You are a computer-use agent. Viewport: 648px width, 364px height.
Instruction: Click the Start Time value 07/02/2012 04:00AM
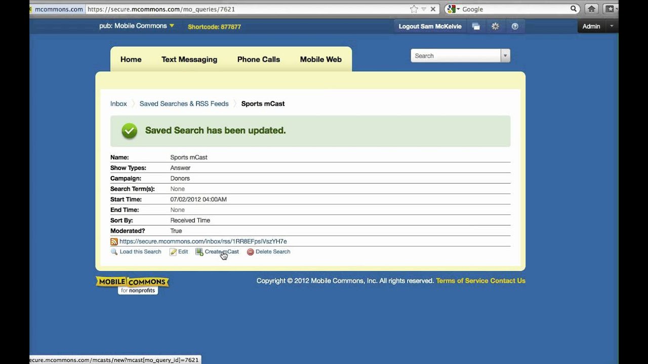click(198, 199)
